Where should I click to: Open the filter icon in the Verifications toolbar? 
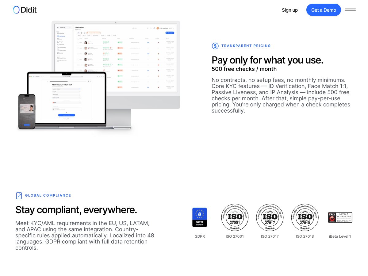79,33
